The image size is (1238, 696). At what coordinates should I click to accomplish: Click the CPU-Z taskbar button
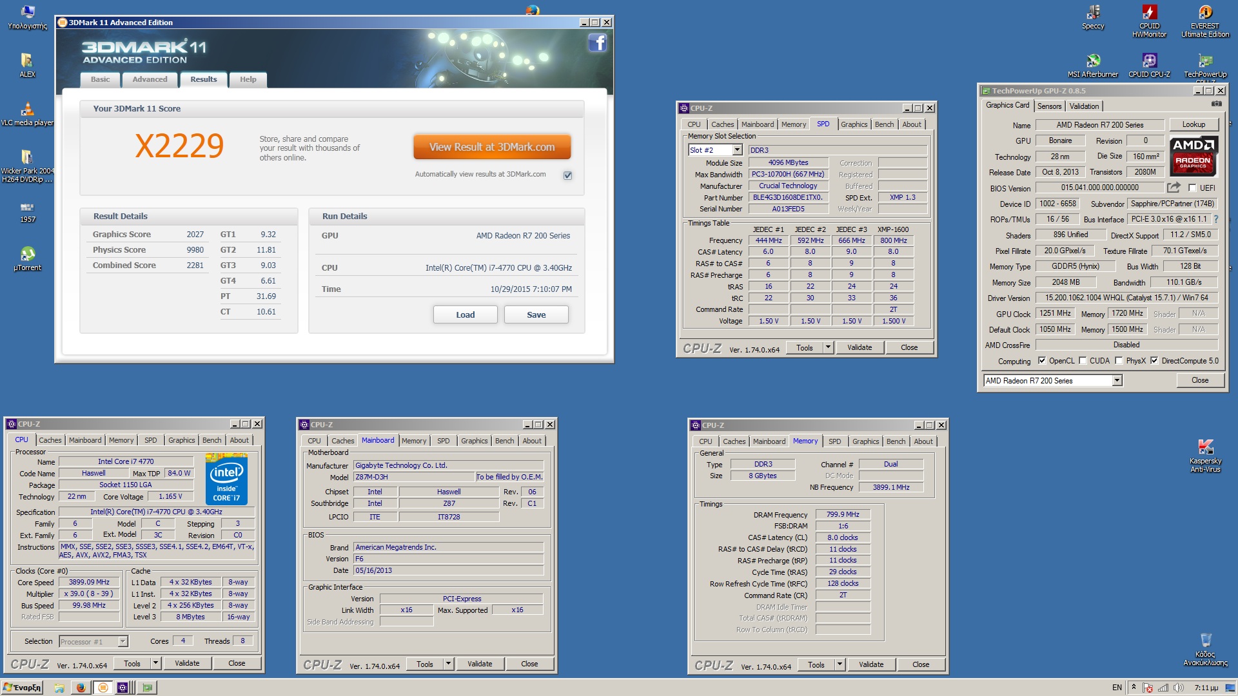124,688
